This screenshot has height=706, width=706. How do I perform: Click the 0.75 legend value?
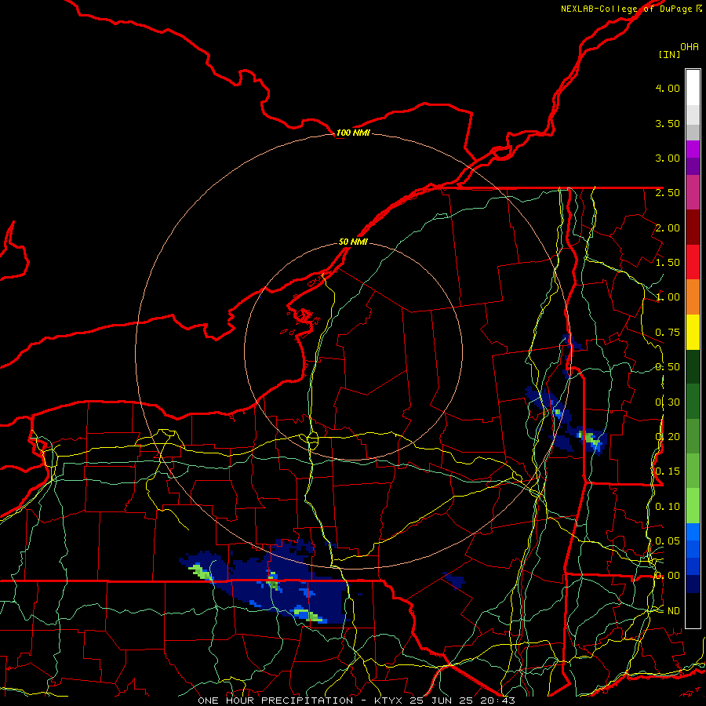668,333
